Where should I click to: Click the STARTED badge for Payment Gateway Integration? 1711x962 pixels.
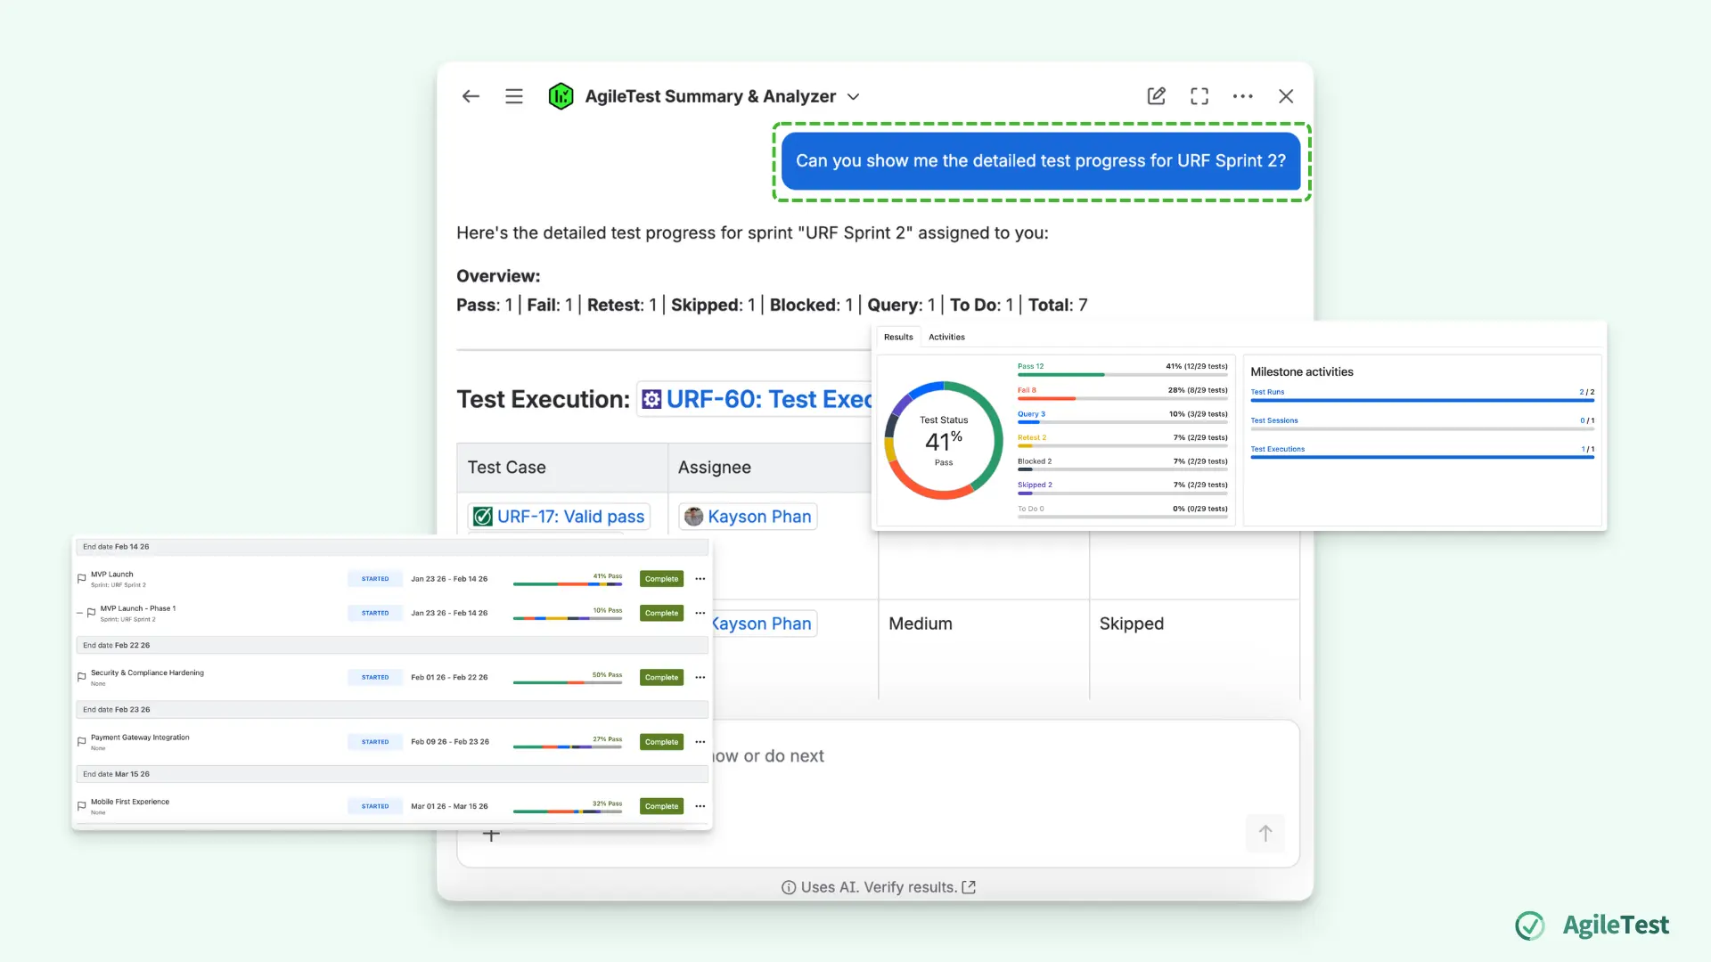375,742
